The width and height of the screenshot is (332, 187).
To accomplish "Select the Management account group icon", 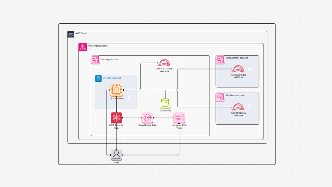I will pos(220,60).
